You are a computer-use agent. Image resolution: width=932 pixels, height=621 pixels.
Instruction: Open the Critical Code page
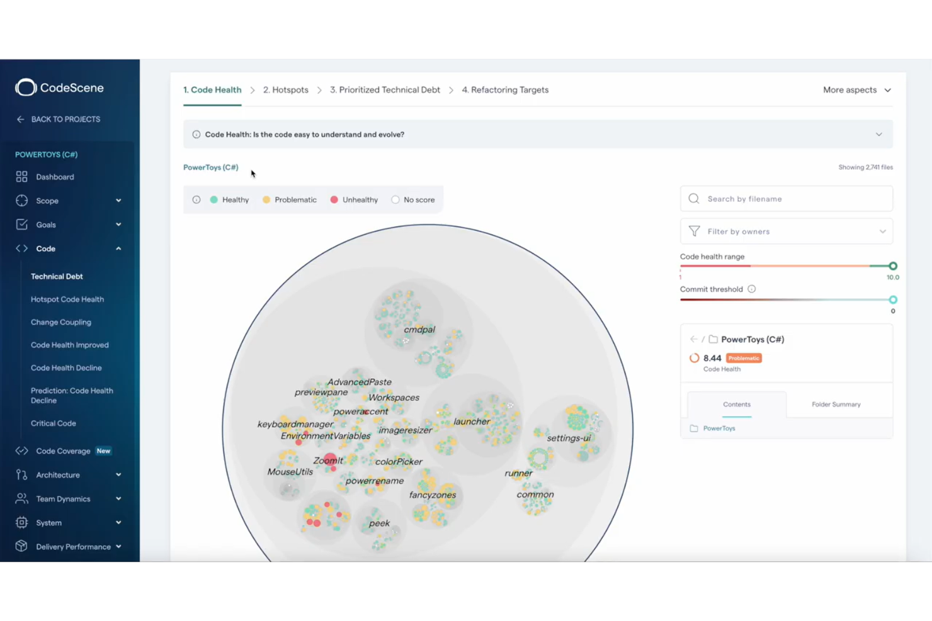pos(54,423)
